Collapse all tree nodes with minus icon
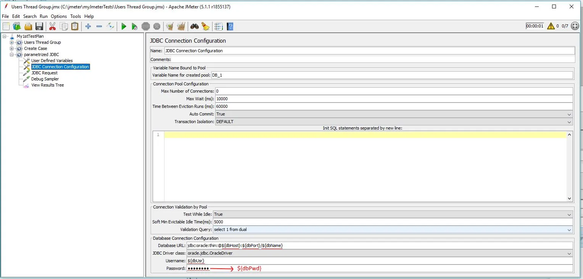The height and width of the screenshot is (279, 583). (99, 26)
